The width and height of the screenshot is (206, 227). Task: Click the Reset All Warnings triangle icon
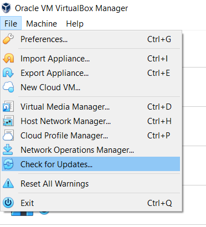(x=8, y=183)
